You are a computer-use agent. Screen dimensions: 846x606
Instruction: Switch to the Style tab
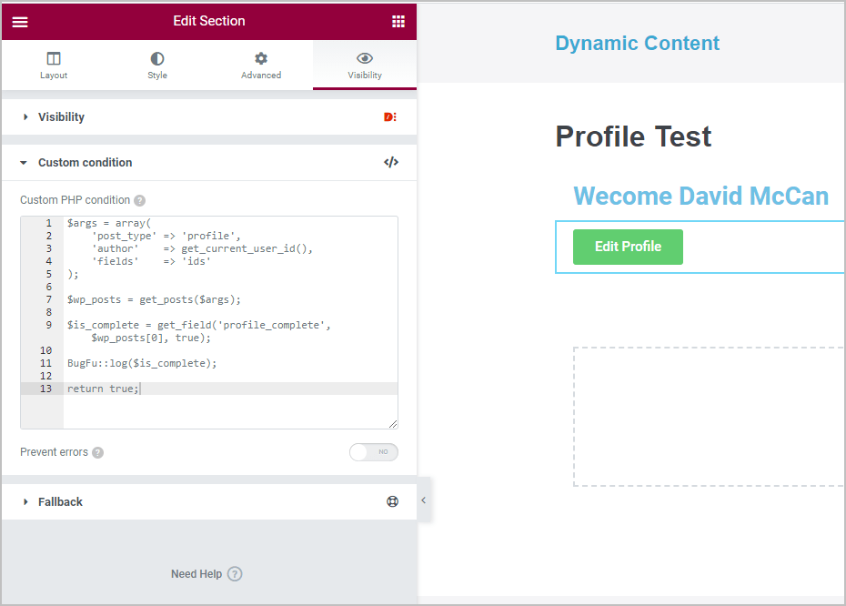coord(157,66)
